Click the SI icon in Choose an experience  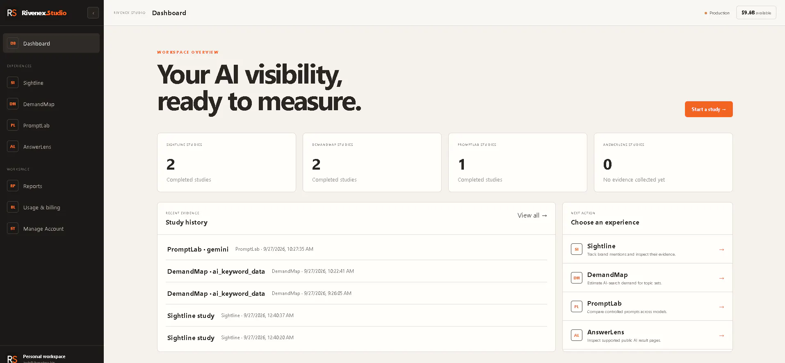(x=577, y=249)
